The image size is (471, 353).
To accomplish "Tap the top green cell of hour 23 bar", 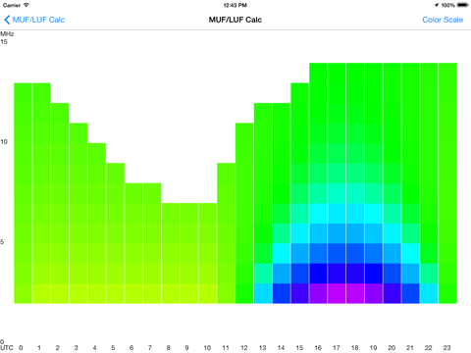I will point(447,73).
